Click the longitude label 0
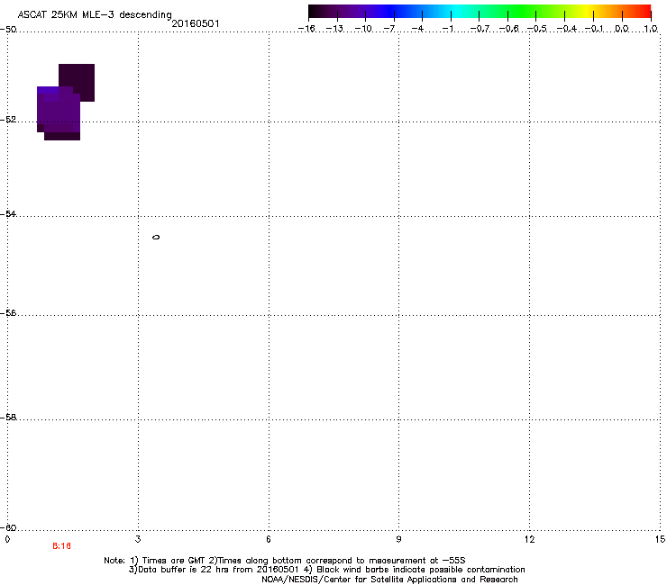667x585 pixels. click(x=7, y=539)
